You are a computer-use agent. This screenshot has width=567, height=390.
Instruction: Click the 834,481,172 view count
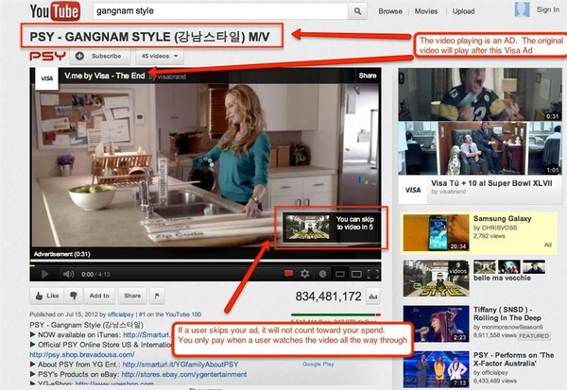(328, 297)
